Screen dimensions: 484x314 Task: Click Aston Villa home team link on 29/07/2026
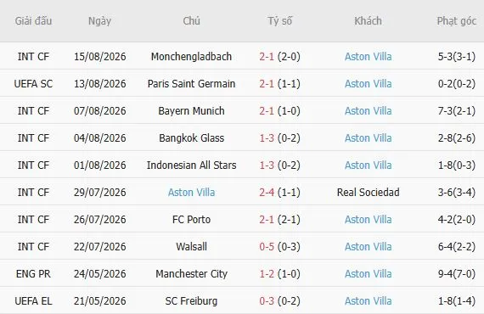pyautogui.click(x=191, y=192)
